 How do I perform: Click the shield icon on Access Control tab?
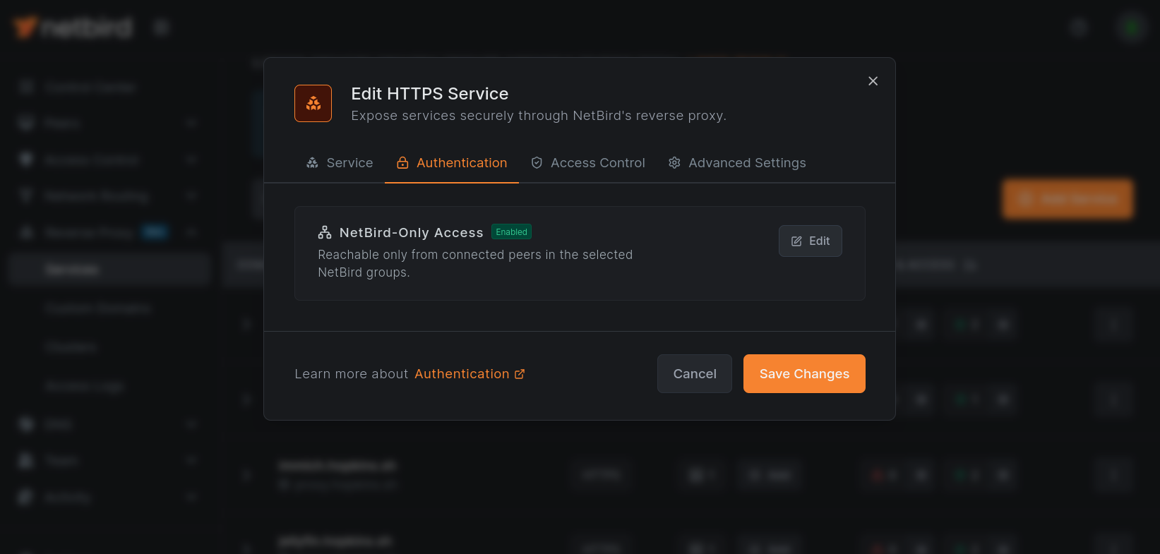537,163
